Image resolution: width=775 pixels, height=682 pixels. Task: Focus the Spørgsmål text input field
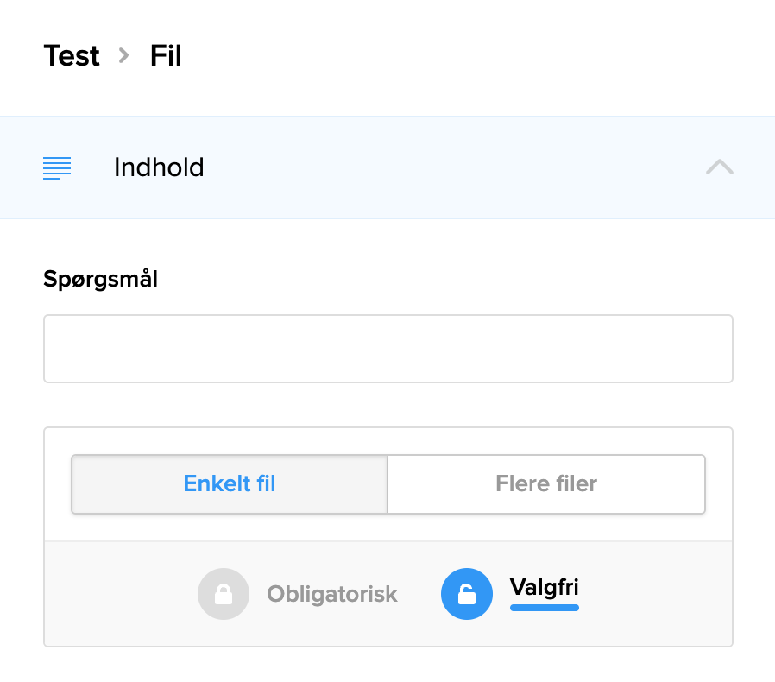[x=388, y=349]
